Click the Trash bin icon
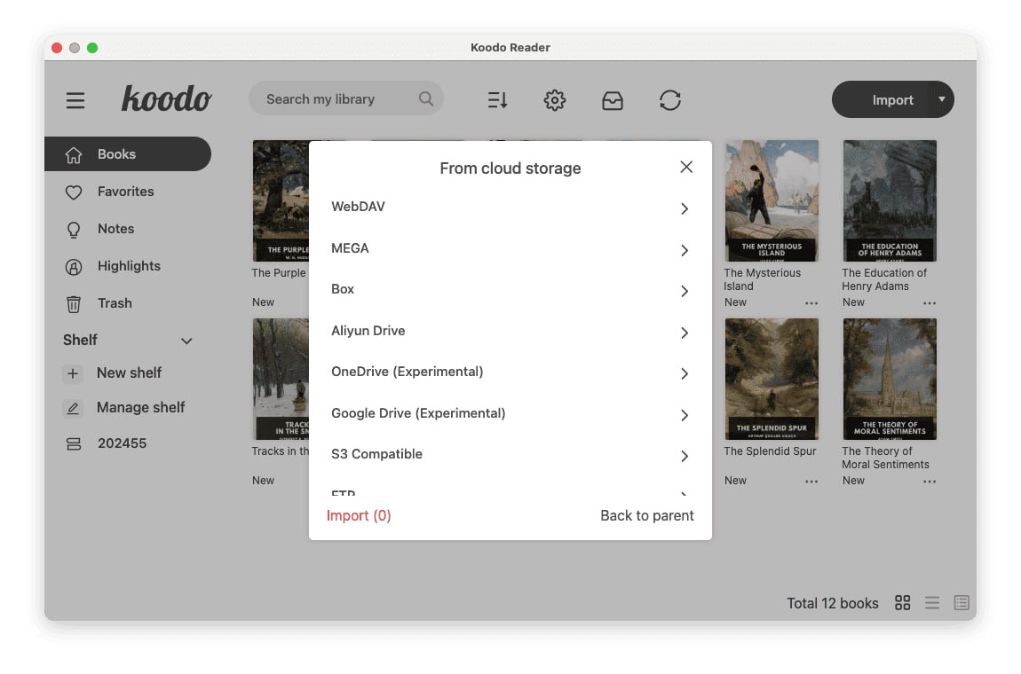 tap(74, 304)
